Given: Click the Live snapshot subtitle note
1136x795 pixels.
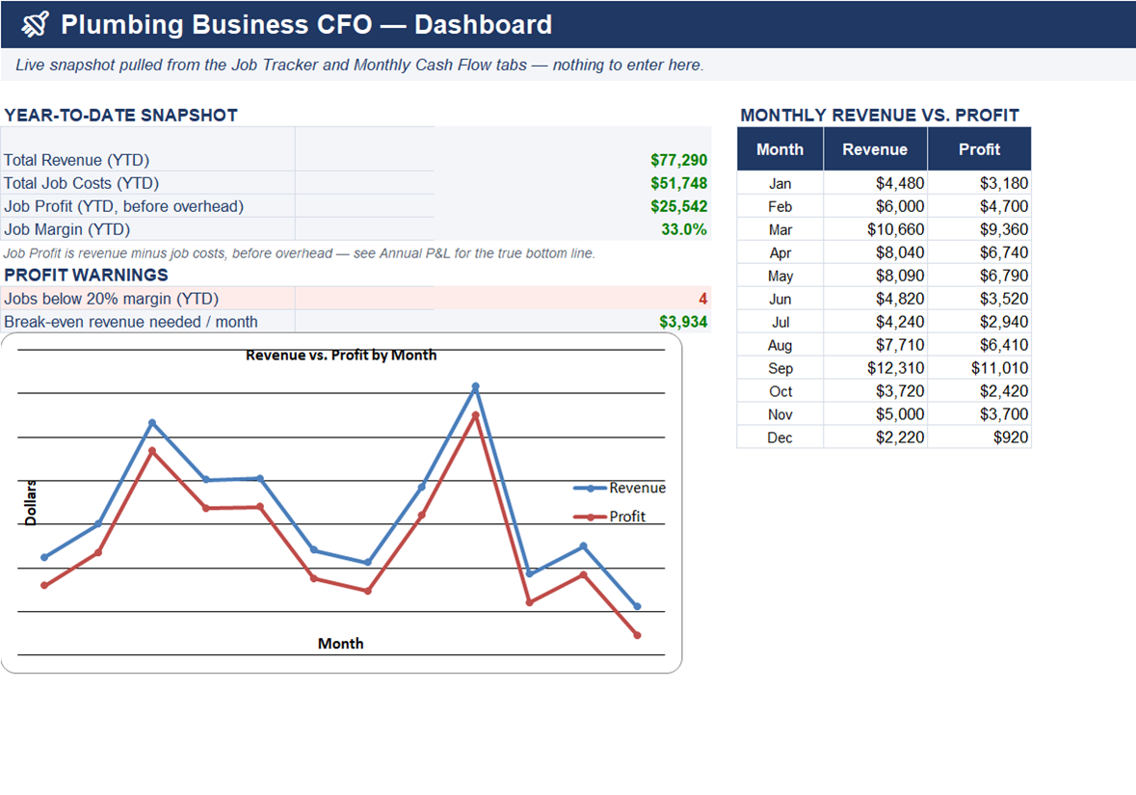Looking at the screenshot, I should pyautogui.click(x=359, y=66).
